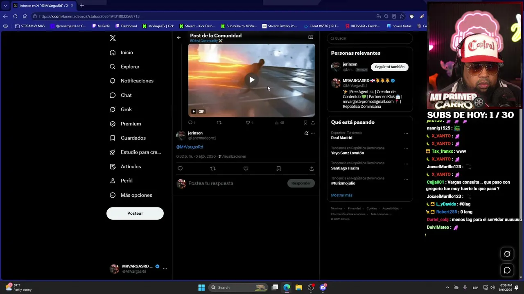This screenshot has width=524, height=294.
Task: Open reading view icon in post header
Action: (x=311, y=37)
